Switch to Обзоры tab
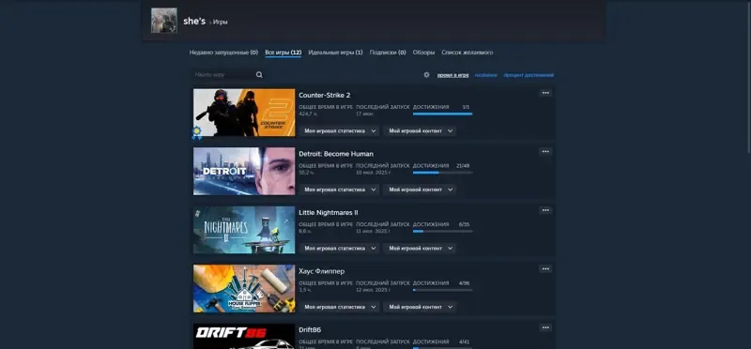 424,53
